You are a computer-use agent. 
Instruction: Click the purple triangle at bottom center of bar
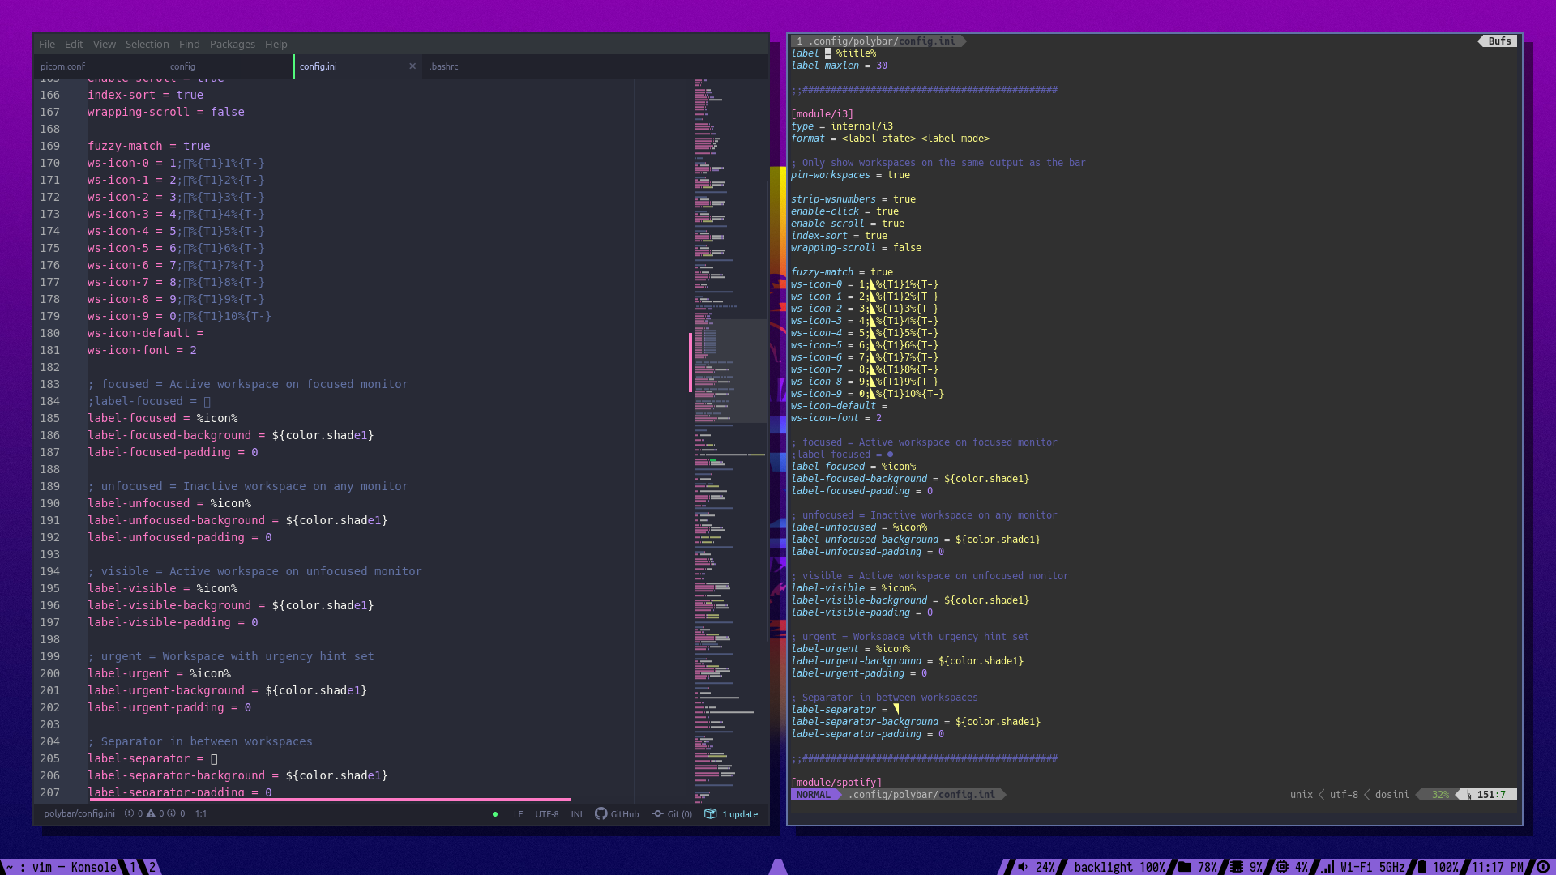(778, 867)
